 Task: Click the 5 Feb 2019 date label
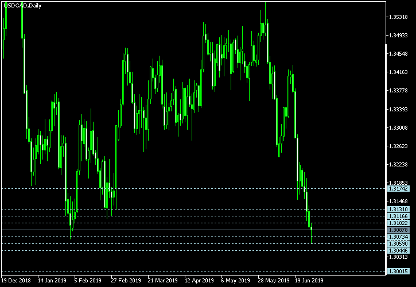click(x=88, y=280)
